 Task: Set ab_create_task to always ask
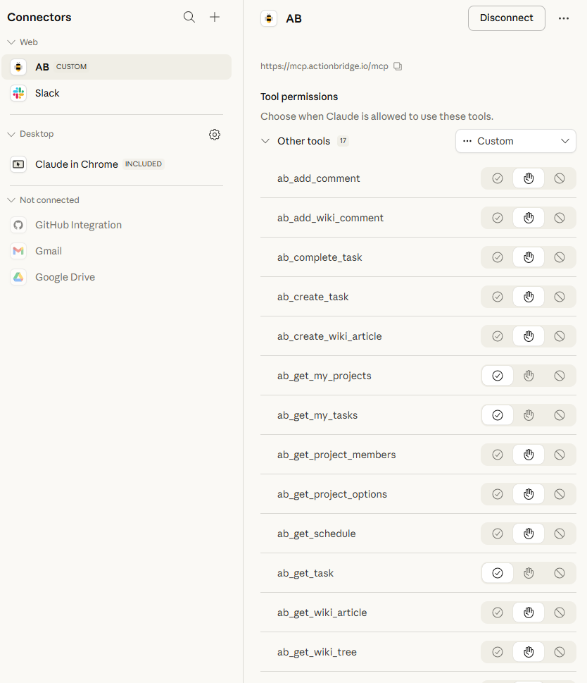pos(529,296)
